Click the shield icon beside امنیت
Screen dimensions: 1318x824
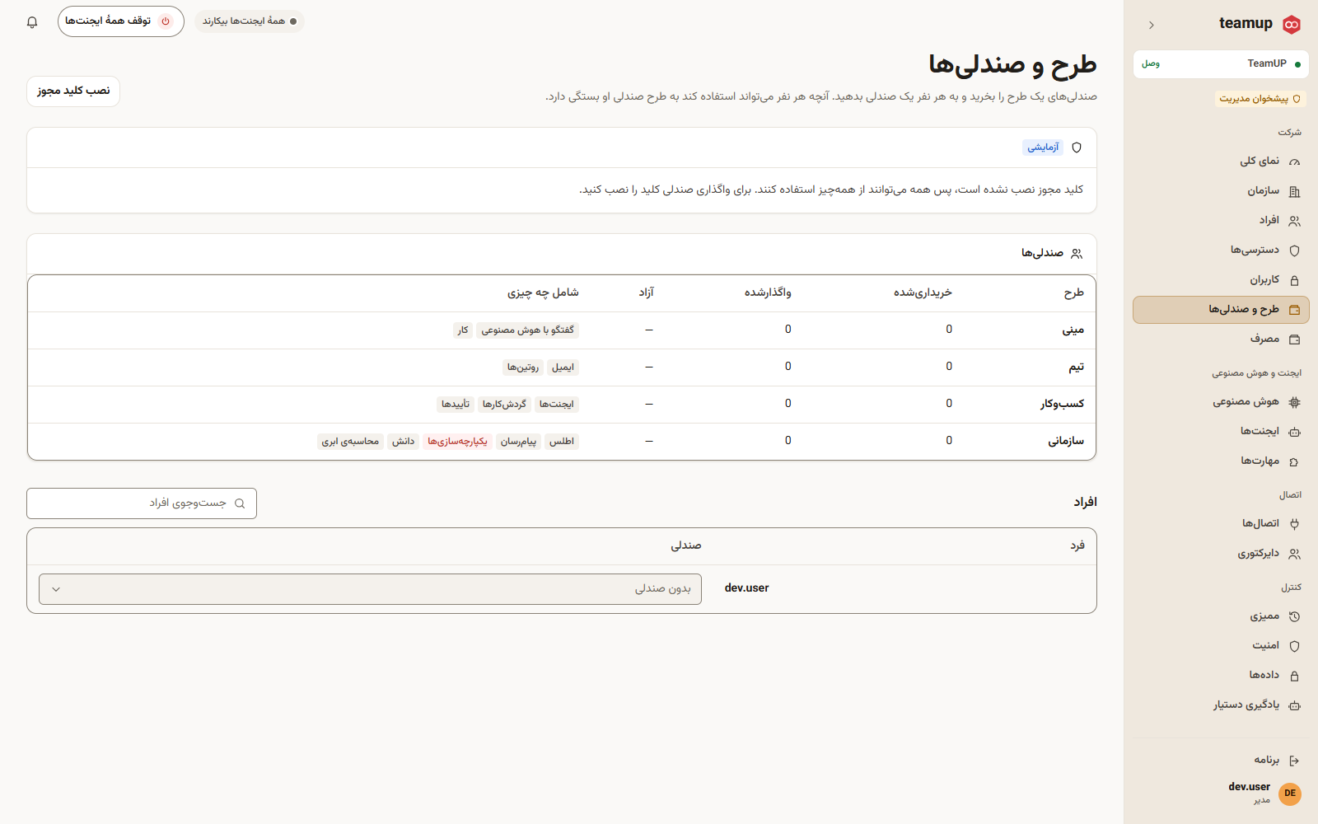point(1294,646)
